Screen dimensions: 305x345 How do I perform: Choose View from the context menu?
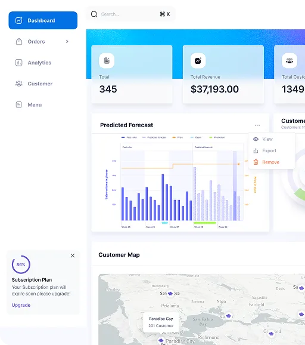pyautogui.click(x=272, y=139)
